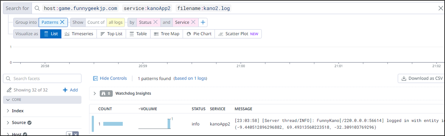
Task: Switch visualization to Pie Chart
Action: [x=199, y=34]
